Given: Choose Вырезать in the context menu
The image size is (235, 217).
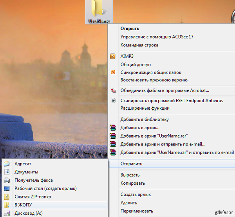Looking at the screenshot, I should coord(130,175).
